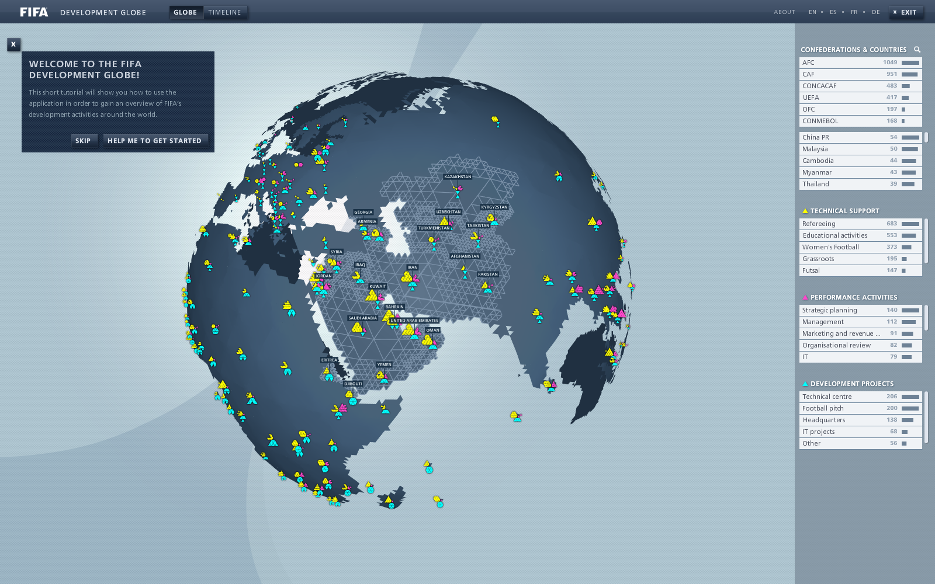Switch to the Timeline tab
Screen dimensions: 935x584
225,12
